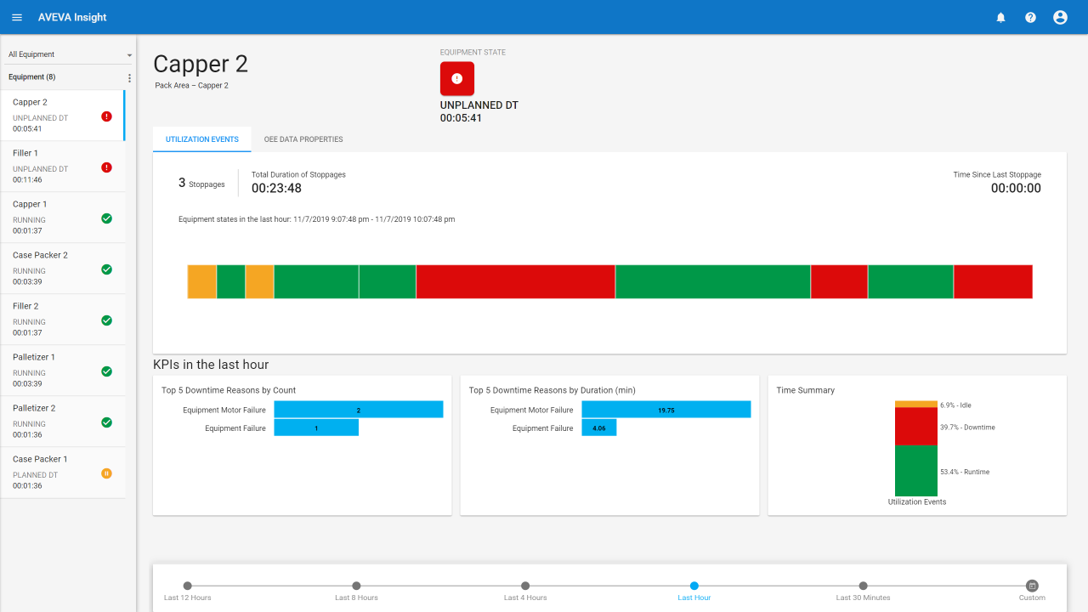Click the longest green running timeline segment

pyautogui.click(x=712, y=281)
